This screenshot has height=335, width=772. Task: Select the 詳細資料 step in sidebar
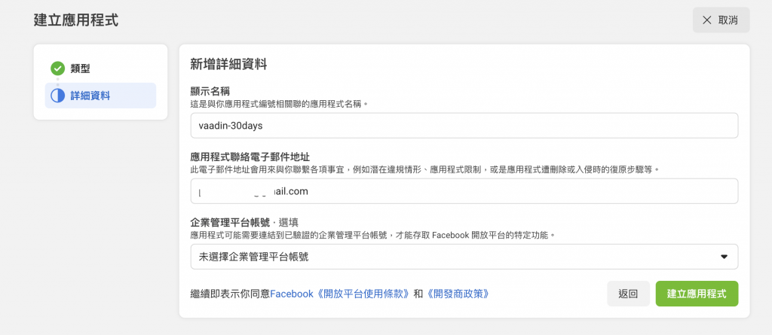coord(100,96)
